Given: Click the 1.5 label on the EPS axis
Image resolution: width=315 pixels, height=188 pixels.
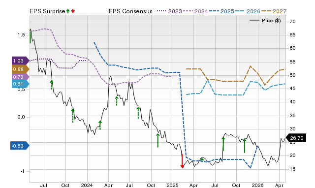Looking at the screenshot, I should [x=21, y=35].
